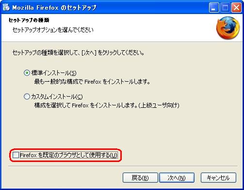Proceed with the 次へ(N) button
This screenshot has width=244, height=190.
[177, 178]
